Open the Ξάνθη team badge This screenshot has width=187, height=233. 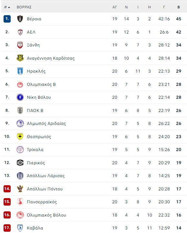pos(20,45)
